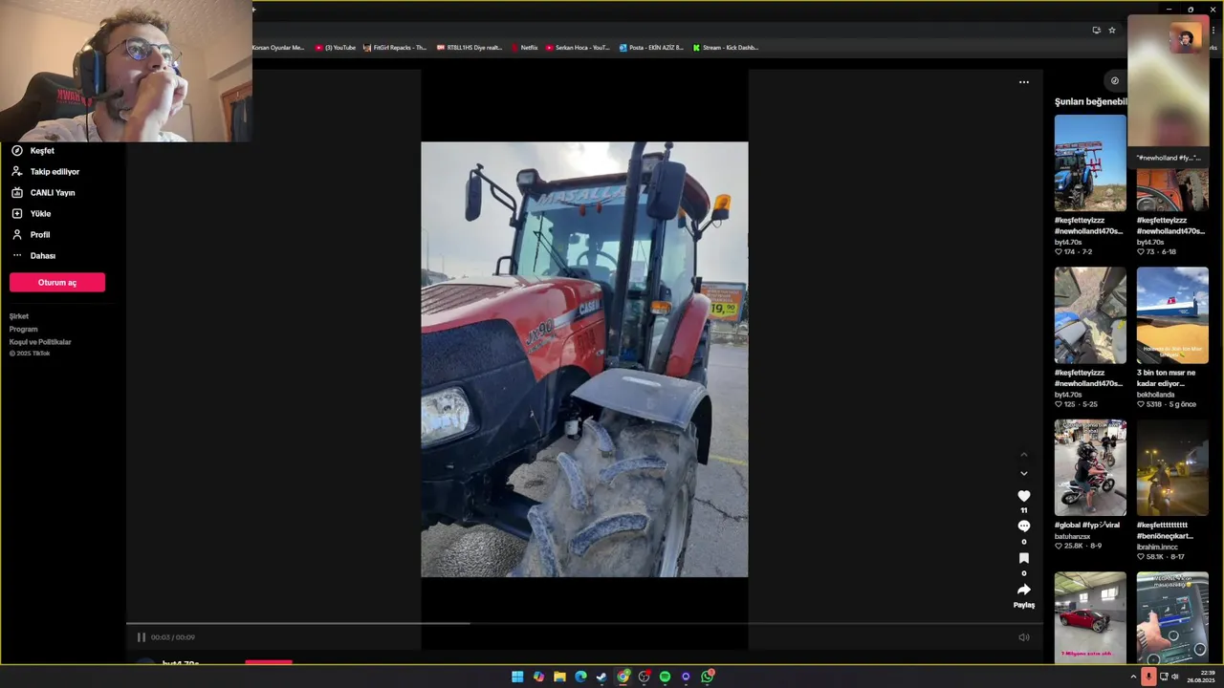Image resolution: width=1224 pixels, height=688 pixels.
Task: Open the FitGirl Repacks bookmark
Action: (x=395, y=48)
